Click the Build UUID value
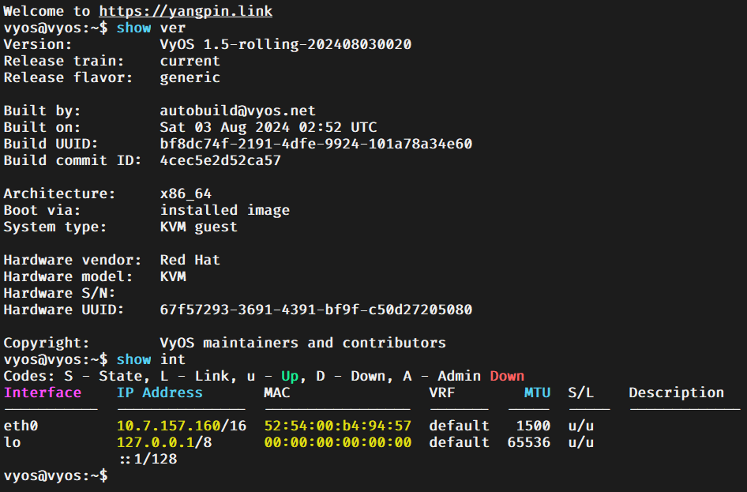This screenshot has width=747, height=492. tap(316, 144)
